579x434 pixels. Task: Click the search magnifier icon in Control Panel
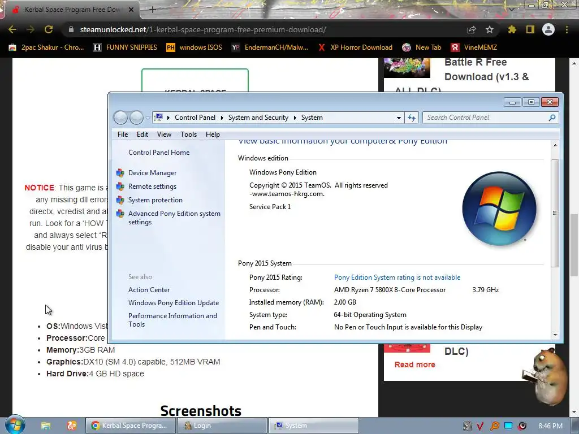[x=552, y=118]
